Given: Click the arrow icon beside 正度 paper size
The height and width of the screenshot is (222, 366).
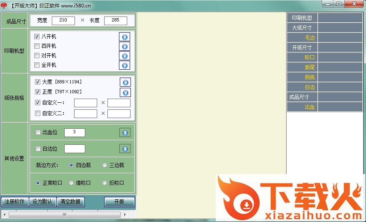Looking at the screenshot, I should click(125, 92).
